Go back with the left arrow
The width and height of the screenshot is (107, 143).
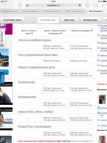click(5, 5)
